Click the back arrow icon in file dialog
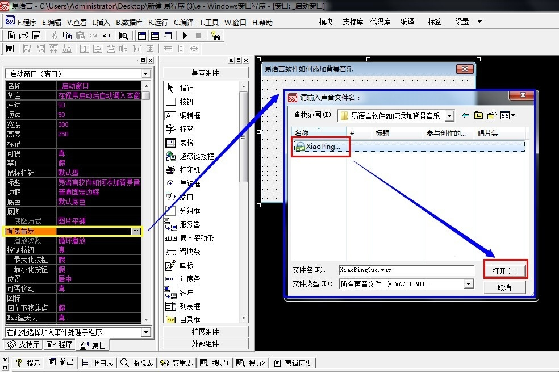Image resolution: width=559 pixels, height=372 pixels. pyautogui.click(x=466, y=115)
